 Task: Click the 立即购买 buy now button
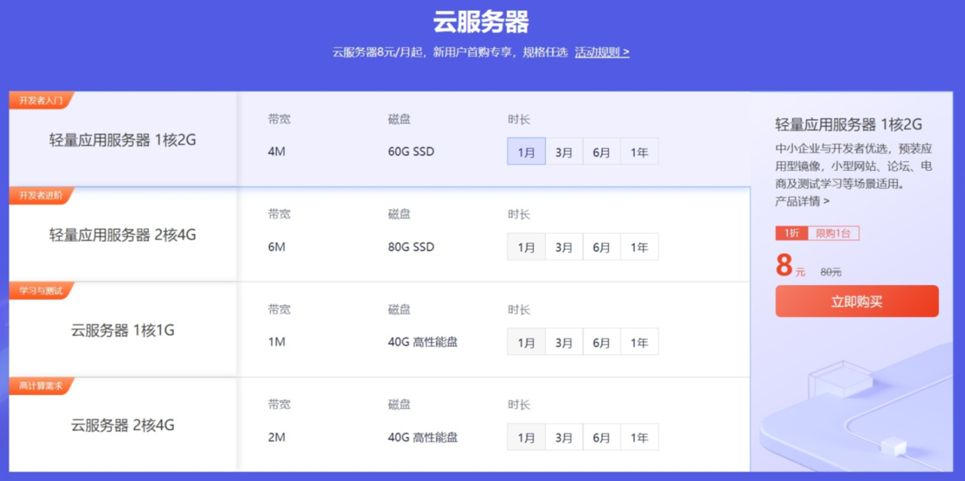click(x=856, y=301)
